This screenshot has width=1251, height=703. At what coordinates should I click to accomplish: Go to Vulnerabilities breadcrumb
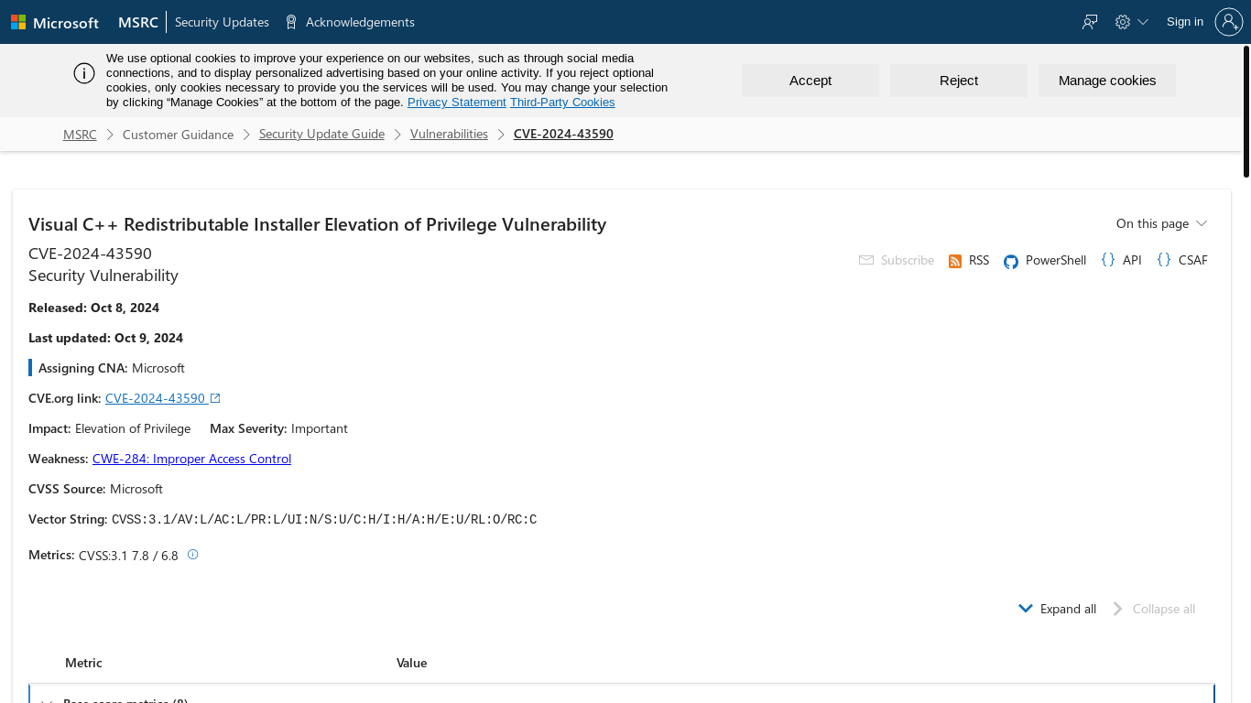(449, 135)
